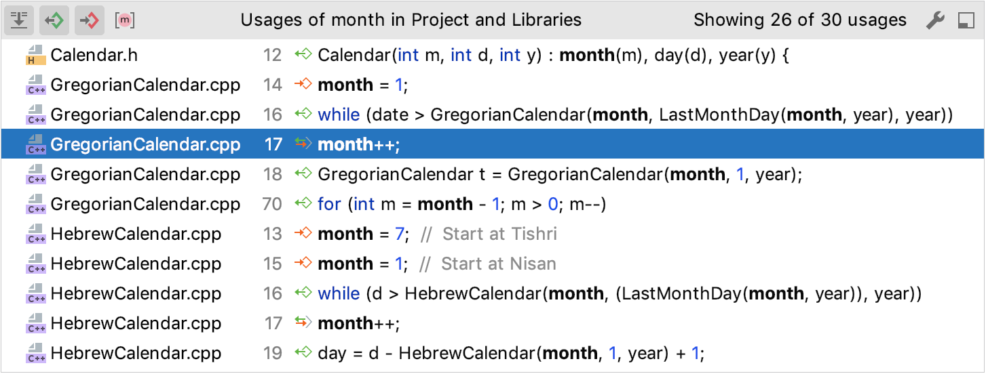Toggle the green read access filter
The width and height of the screenshot is (986, 374).
54,20
